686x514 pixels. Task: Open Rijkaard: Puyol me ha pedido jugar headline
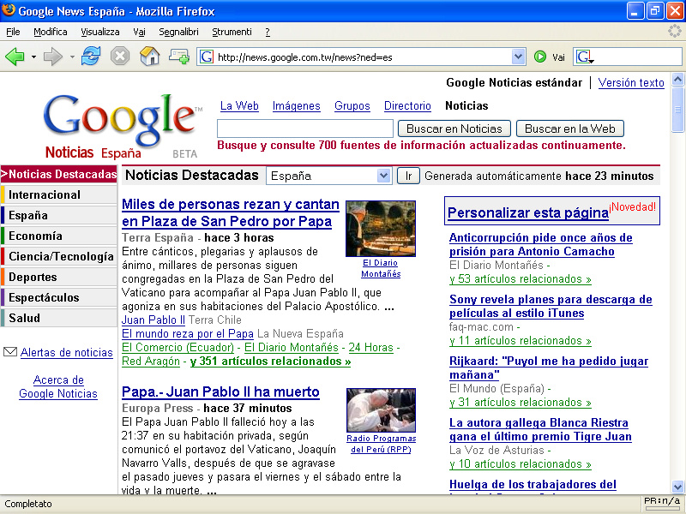[x=549, y=368]
